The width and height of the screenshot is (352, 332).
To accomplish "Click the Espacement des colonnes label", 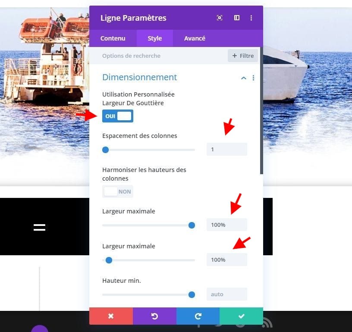I will (x=140, y=136).
